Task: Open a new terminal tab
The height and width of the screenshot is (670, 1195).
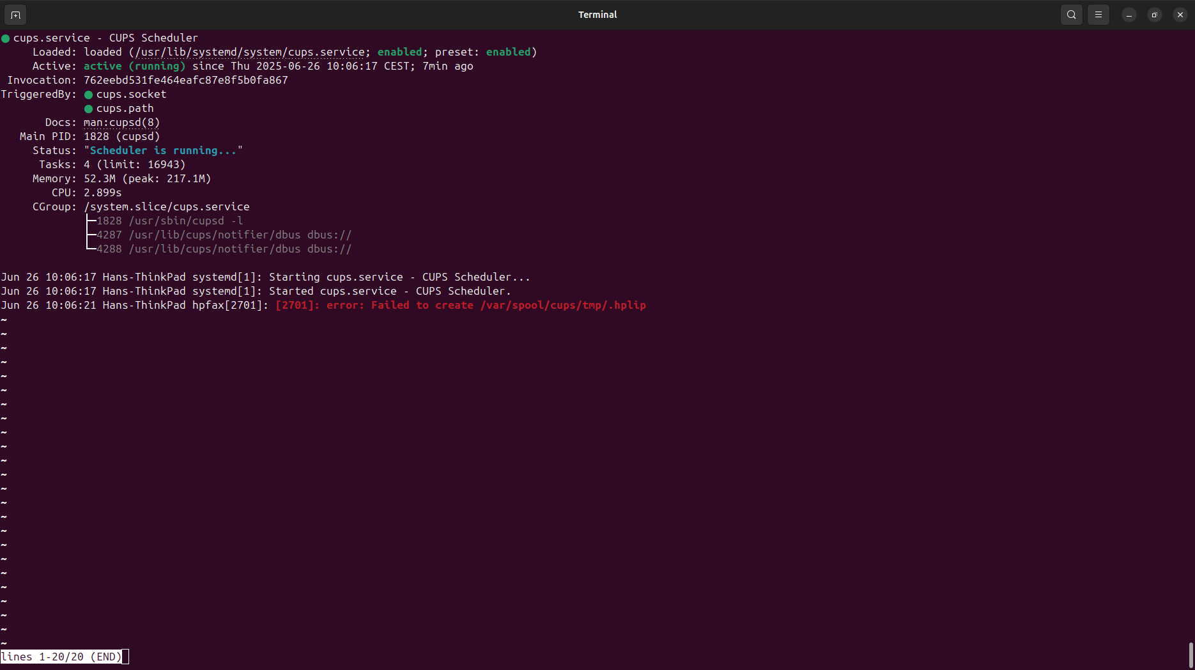Action: pos(15,15)
